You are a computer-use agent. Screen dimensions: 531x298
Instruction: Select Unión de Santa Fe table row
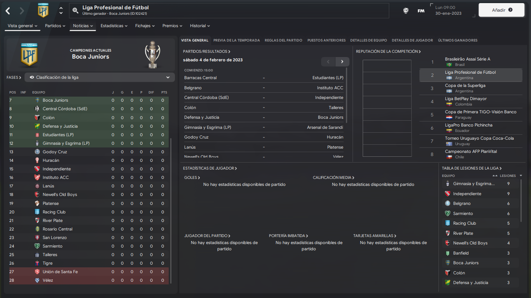click(89, 272)
